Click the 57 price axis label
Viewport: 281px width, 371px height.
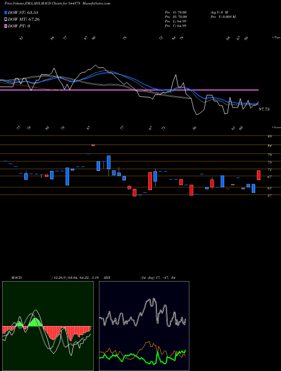(269, 196)
